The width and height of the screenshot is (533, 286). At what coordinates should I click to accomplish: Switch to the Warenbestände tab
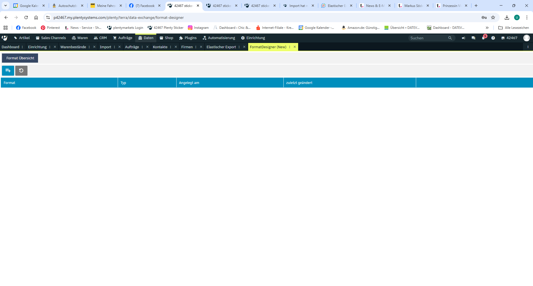click(73, 47)
